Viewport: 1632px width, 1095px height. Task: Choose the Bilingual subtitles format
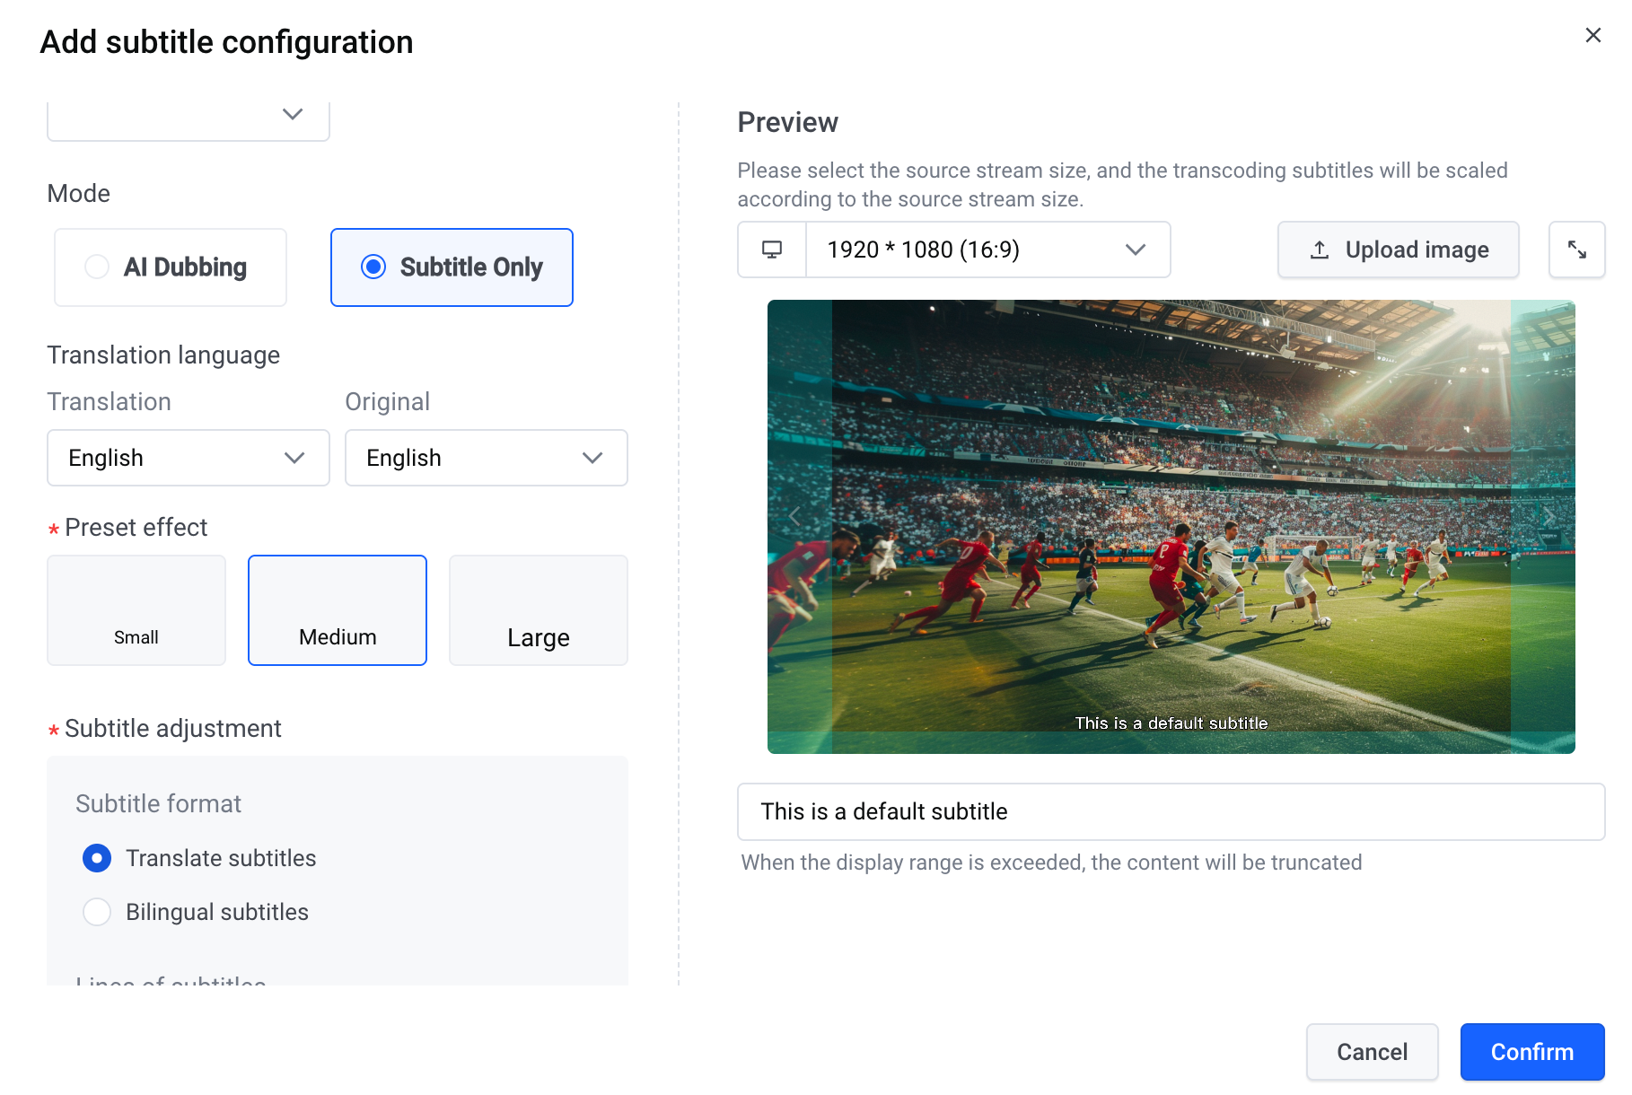point(196,912)
